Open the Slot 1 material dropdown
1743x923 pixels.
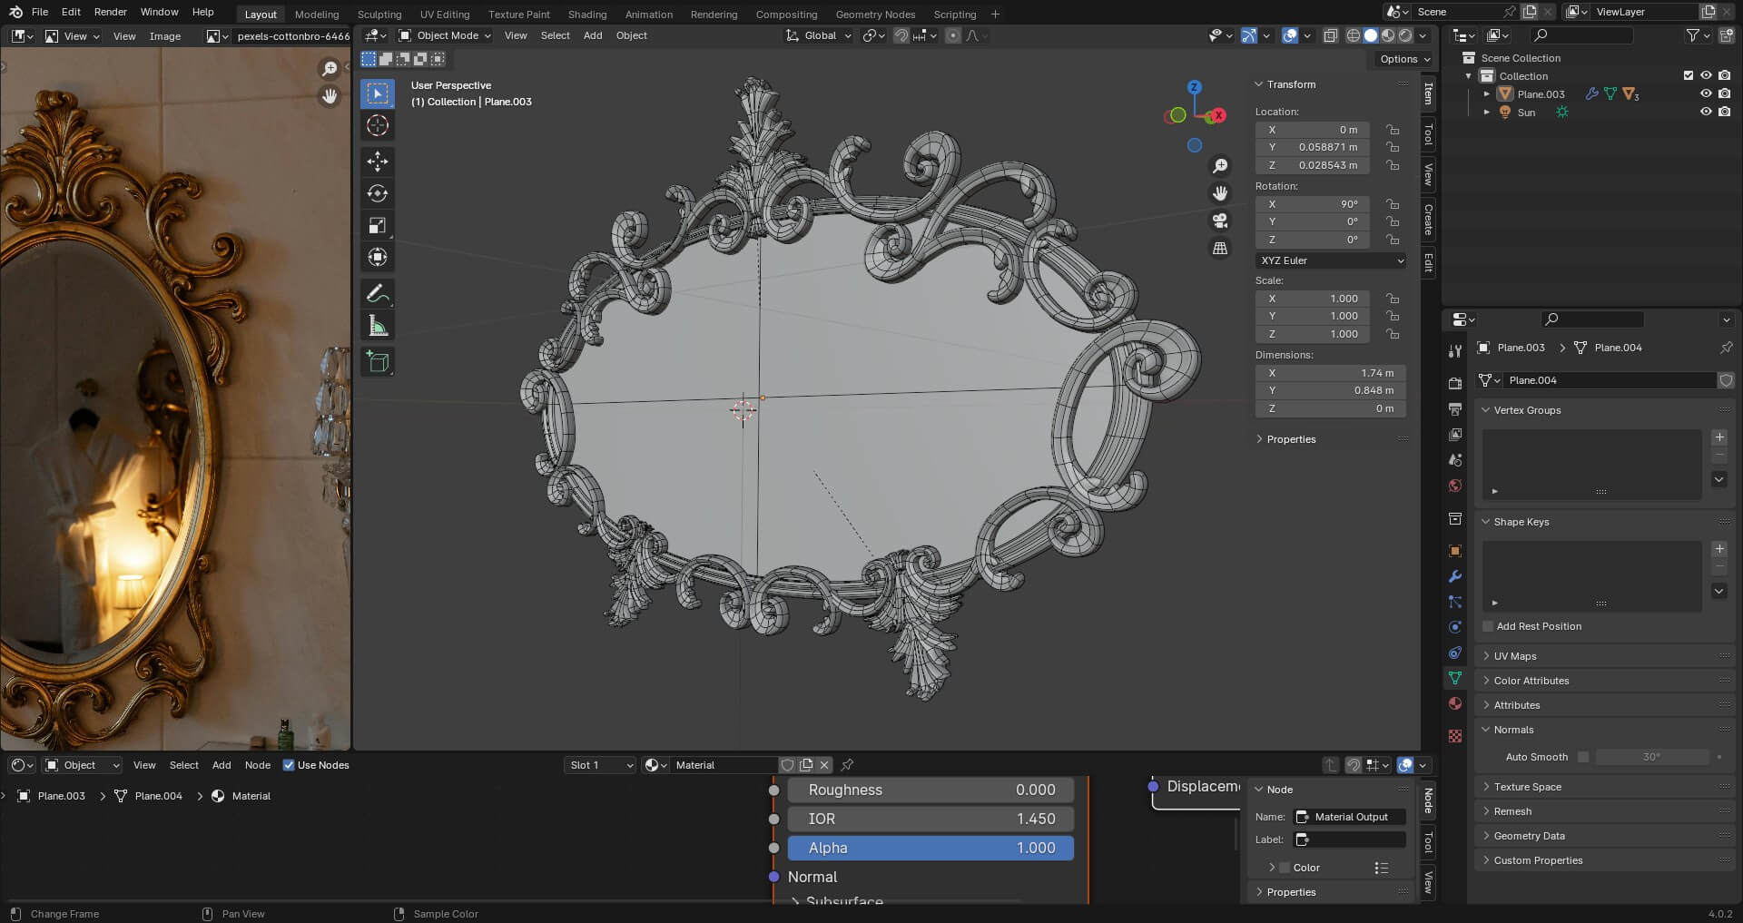click(x=600, y=765)
